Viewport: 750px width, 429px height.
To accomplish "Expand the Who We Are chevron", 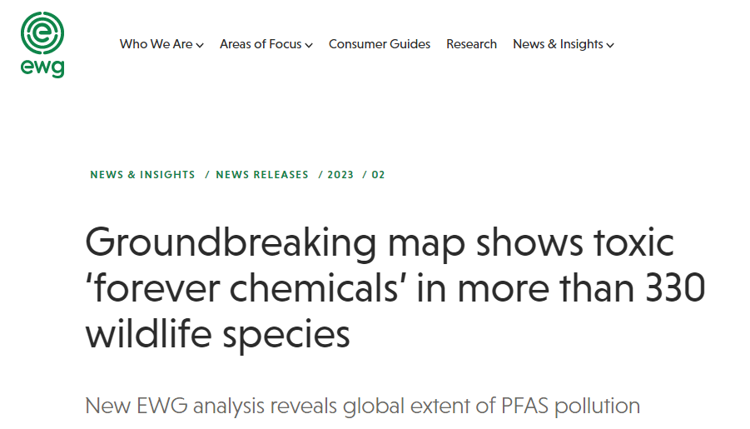I will 200,45.
